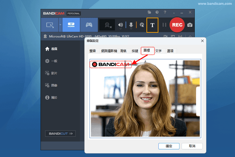Click the screenshot camera icon
This screenshot has height=157, width=235.
[x=190, y=25]
